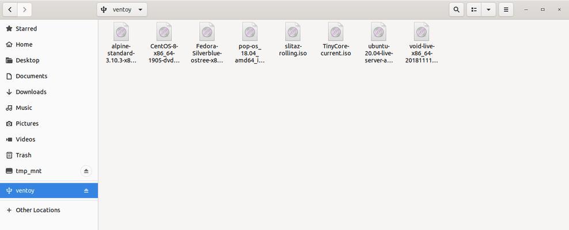
Task: Click the trash can icon beside Trash
Action: (9, 155)
